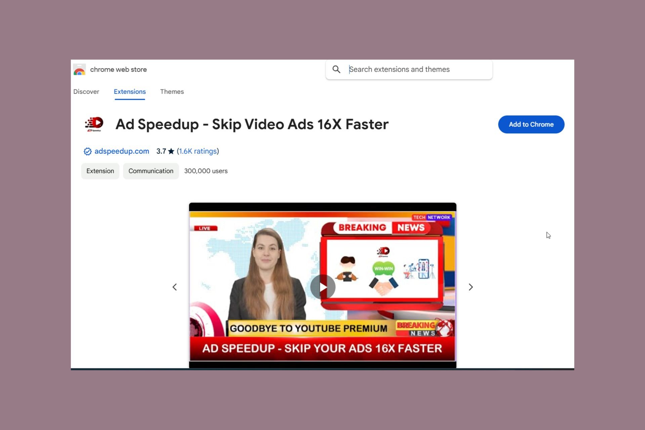Click the Ad Speedup extension icon
The width and height of the screenshot is (645, 430).
pyautogui.click(x=94, y=124)
